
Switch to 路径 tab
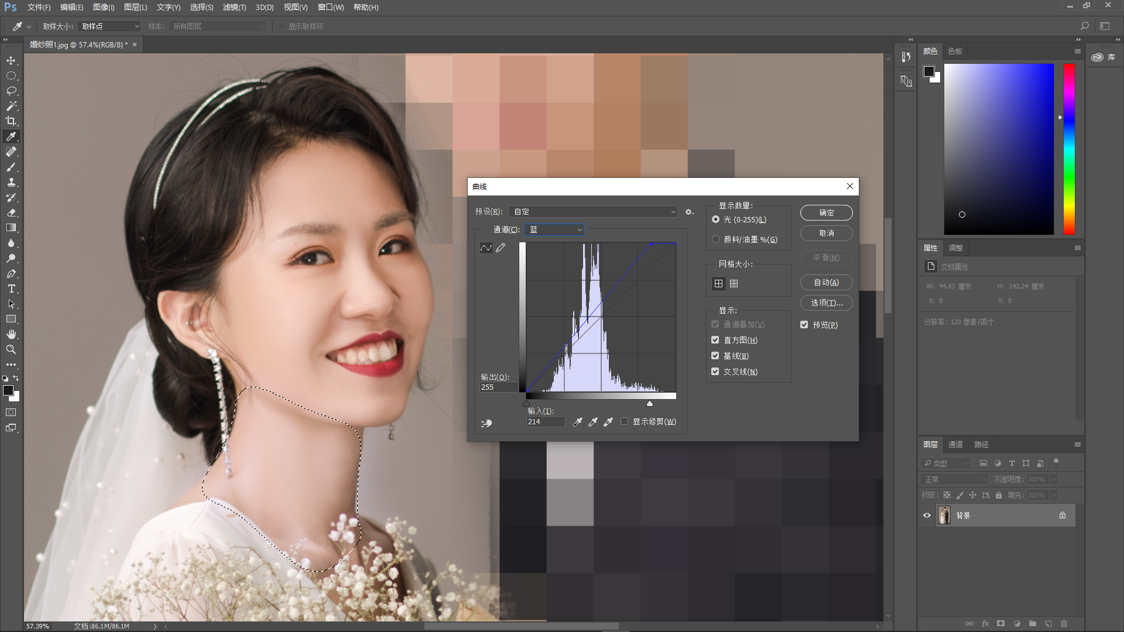pos(981,445)
